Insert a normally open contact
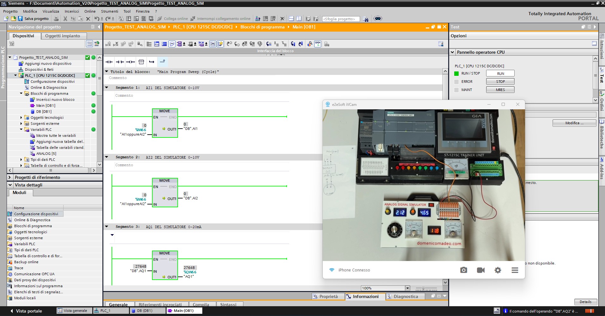 109,62
